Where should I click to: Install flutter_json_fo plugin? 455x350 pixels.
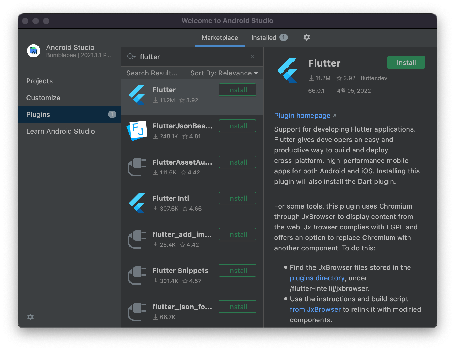click(x=237, y=307)
